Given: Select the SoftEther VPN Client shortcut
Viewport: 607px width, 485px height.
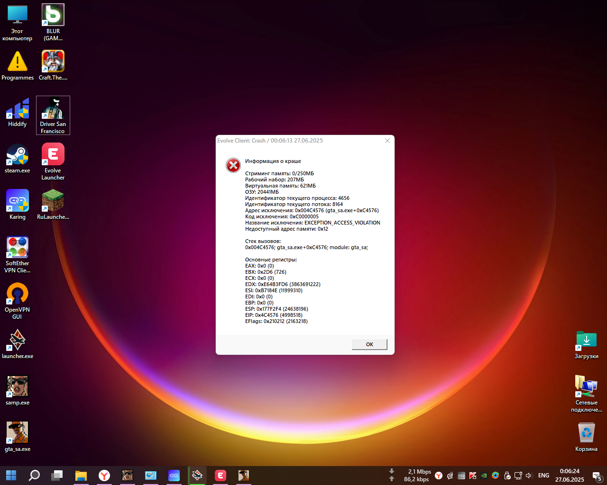Looking at the screenshot, I should coord(18,255).
